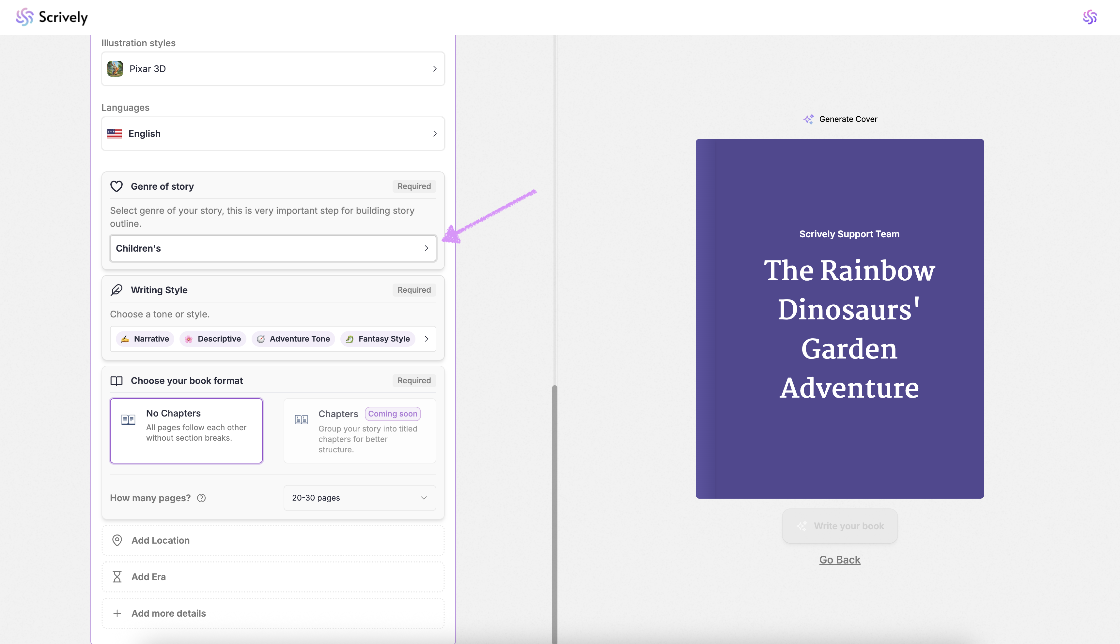This screenshot has height=644, width=1120.
Task: Click the profile swirl icon at top right
Action: click(x=1089, y=17)
